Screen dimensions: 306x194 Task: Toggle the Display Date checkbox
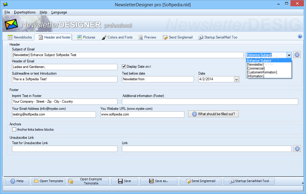(x=124, y=67)
